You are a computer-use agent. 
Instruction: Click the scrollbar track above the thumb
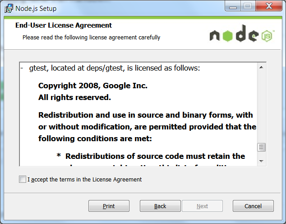261,107
